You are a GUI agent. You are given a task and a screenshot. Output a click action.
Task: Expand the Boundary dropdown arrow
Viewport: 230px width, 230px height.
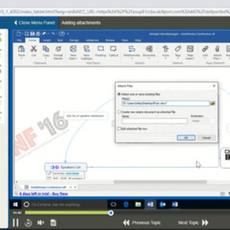tap(149, 58)
